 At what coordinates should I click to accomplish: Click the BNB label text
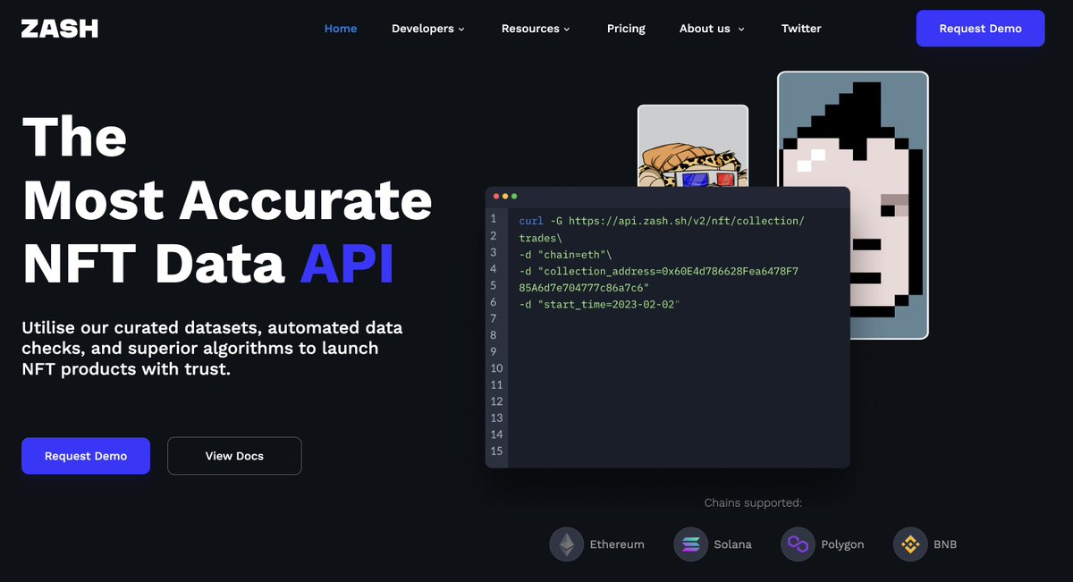coord(945,544)
